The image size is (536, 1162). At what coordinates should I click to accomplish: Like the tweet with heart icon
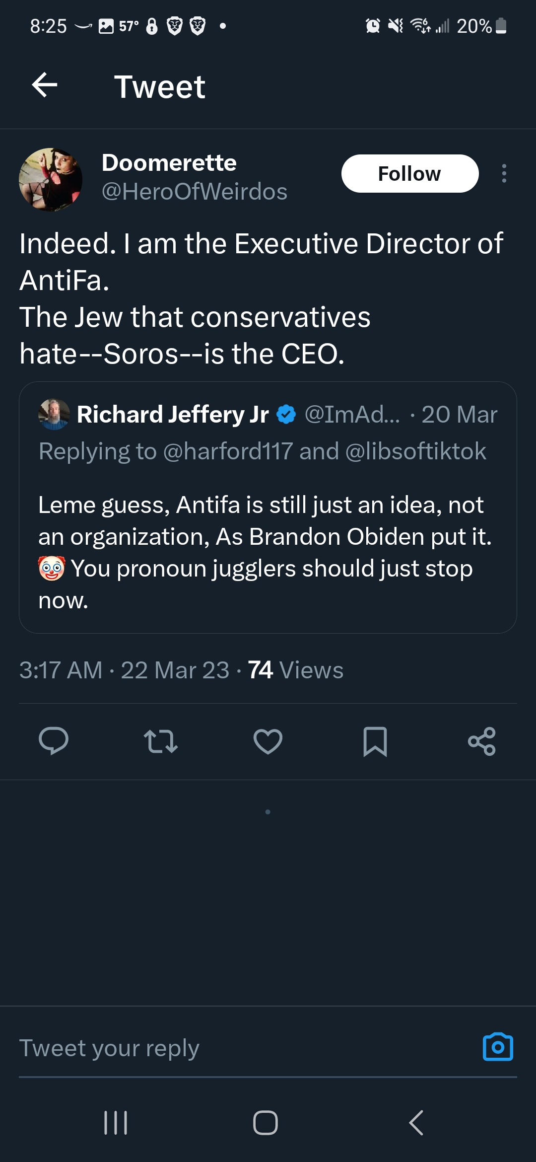268,741
